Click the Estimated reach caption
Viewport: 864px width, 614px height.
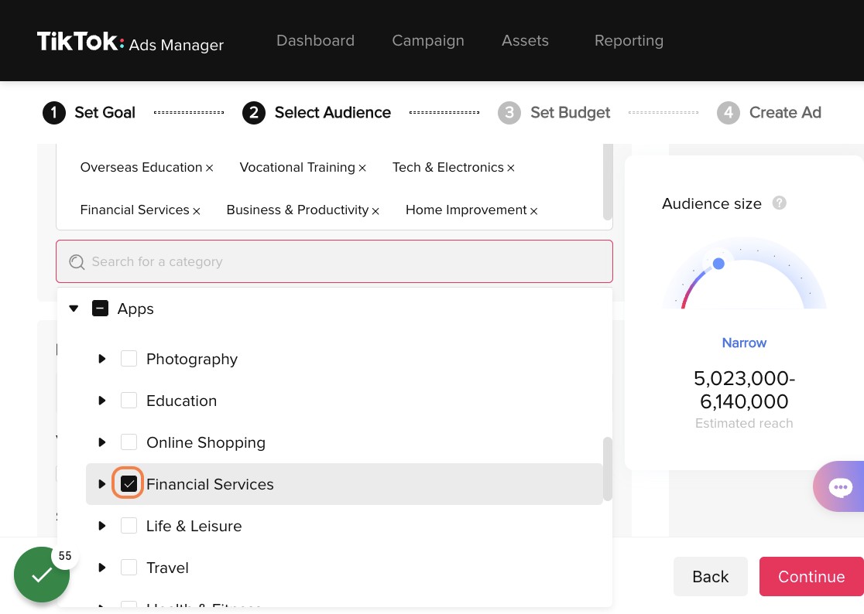(x=744, y=423)
